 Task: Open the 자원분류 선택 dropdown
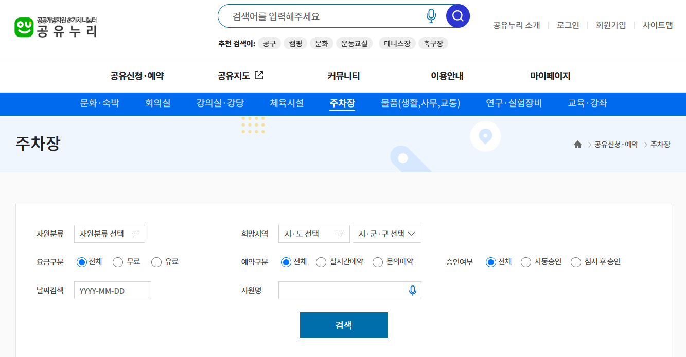pos(110,234)
